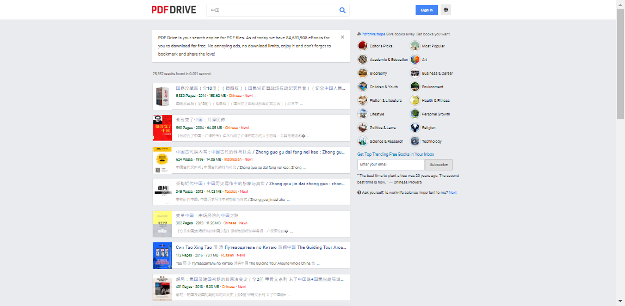
Task: Open the 5,880 pages boxed set thumbnail
Action: (162, 96)
